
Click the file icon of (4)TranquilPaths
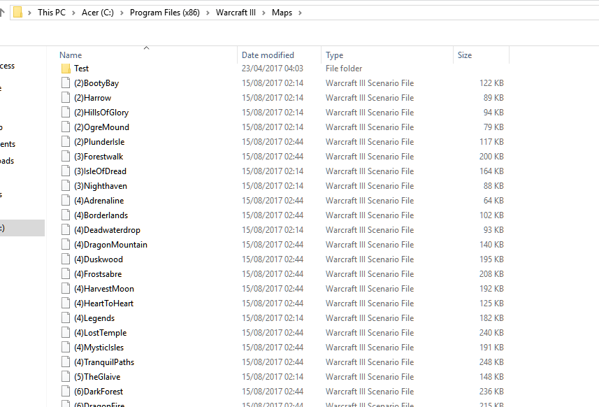(66, 362)
